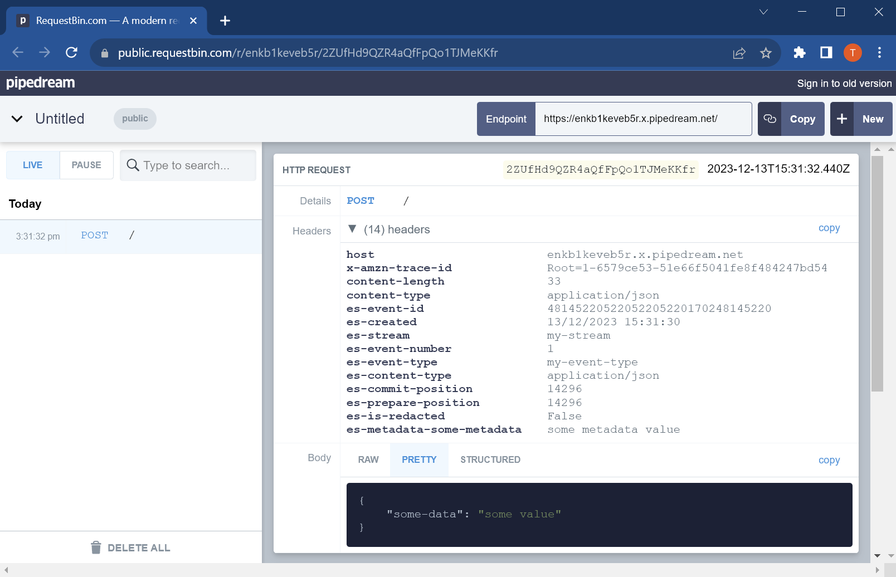The width and height of the screenshot is (896, 577).
Task: Click the es-event-id value
Action: pos(659,309)
